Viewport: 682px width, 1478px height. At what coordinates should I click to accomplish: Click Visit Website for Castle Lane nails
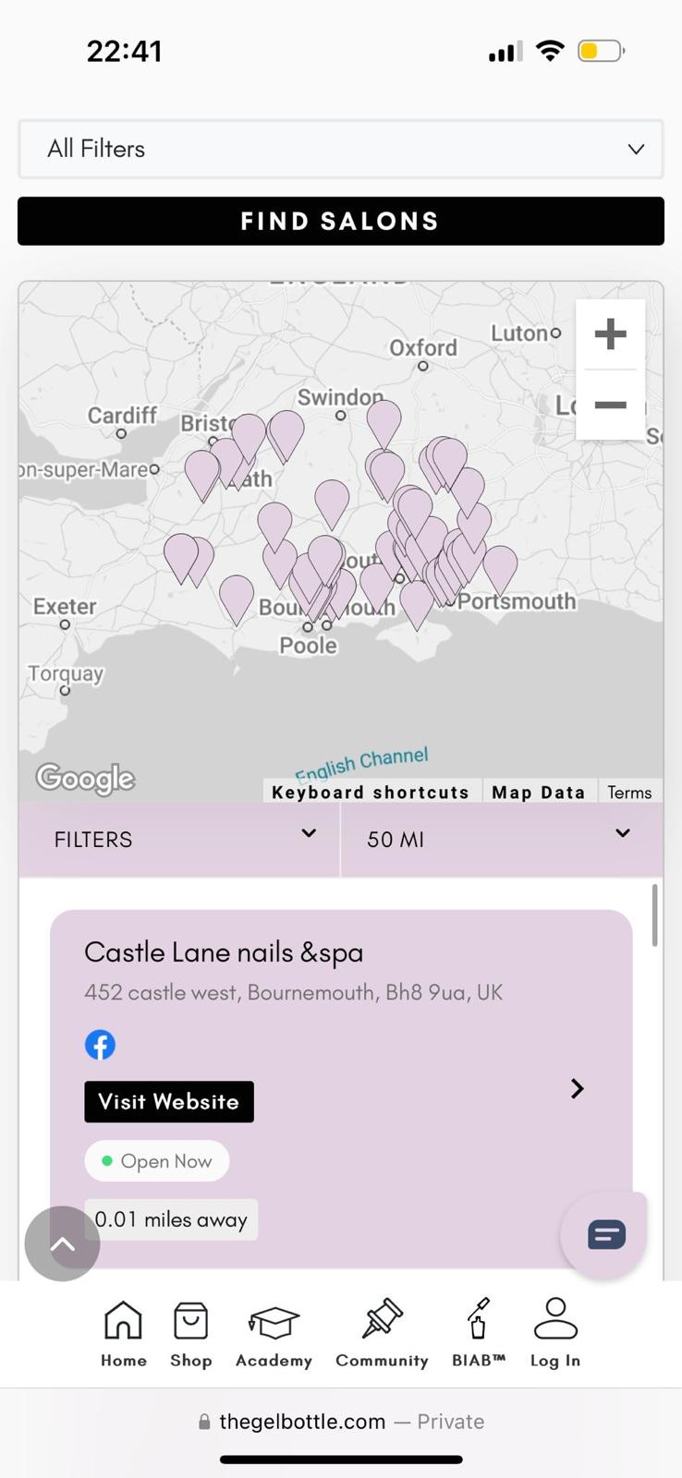pyautogui.click(x=169, y=1101)
